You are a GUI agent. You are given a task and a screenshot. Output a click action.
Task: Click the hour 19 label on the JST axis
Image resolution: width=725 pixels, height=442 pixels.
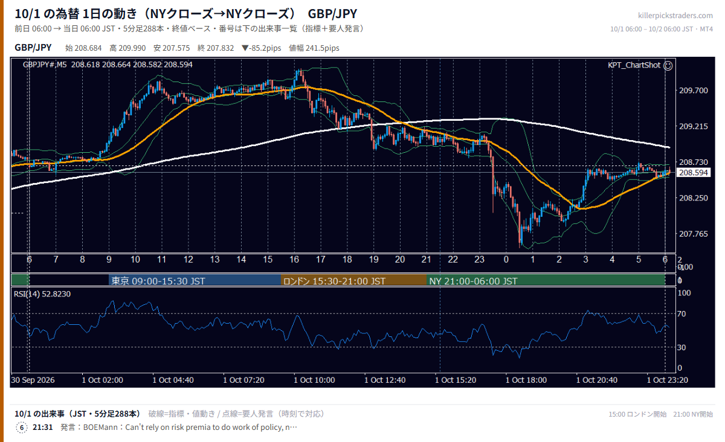click(x=373, y=259)
